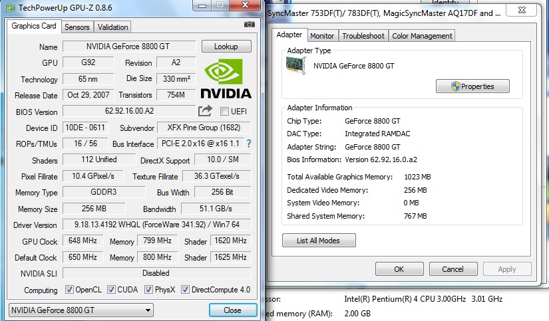The height and width of the screenshot is (321, 549).
Task: Click the List All Modes button
Action: pyautogui.click(x=319, y=241)
